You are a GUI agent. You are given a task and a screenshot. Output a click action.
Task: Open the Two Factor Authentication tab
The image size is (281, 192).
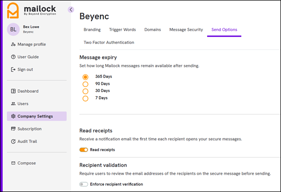click(x=109, y=42)
